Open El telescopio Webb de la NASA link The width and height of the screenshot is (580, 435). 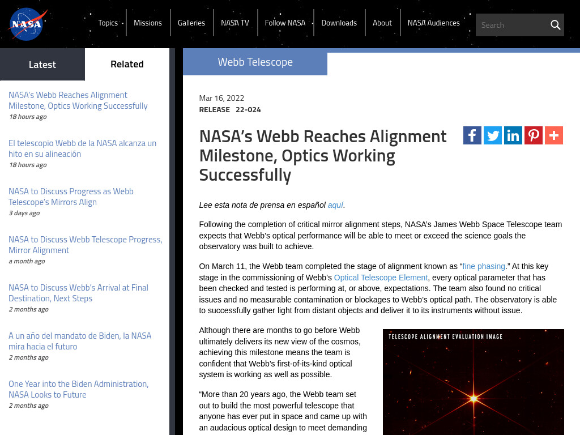(82, 148)
